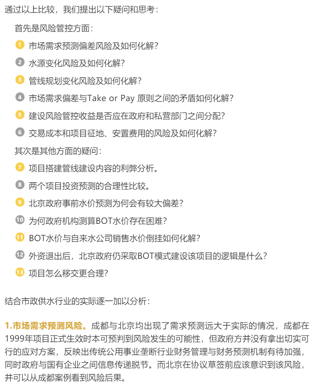The image size is (314, 387).
Task: Click the gray number 10 bullet icon
Action: tap(20, 219)
